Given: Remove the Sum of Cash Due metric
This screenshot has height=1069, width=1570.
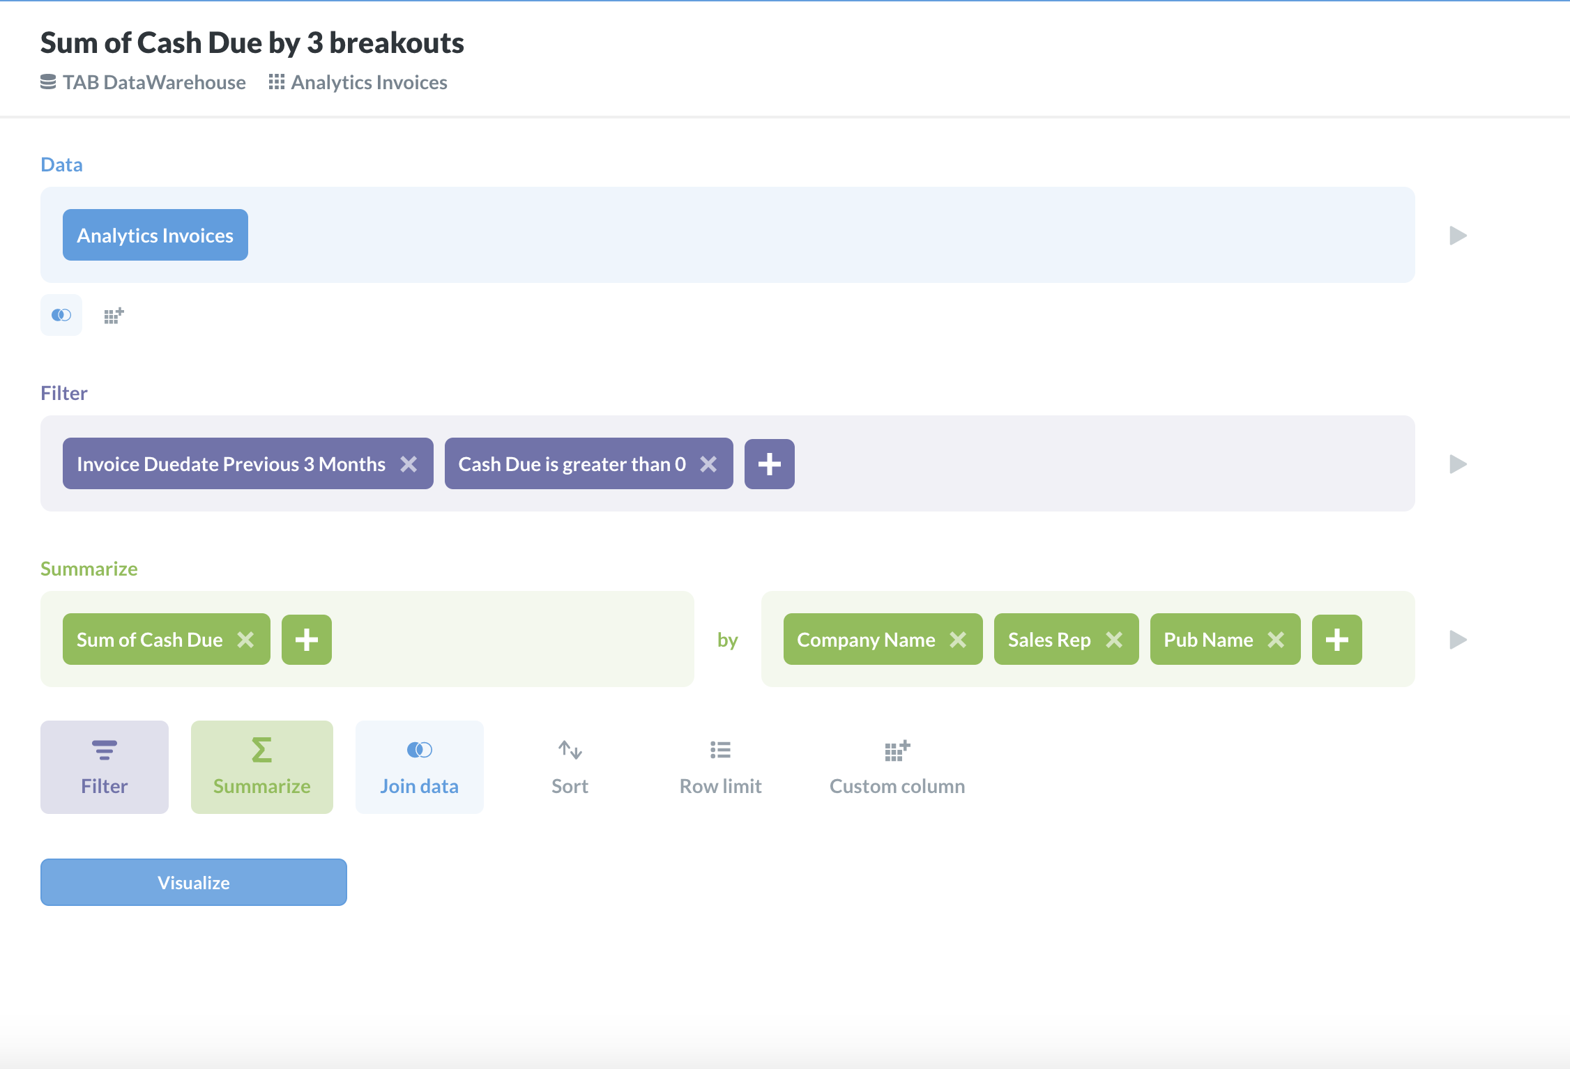Looking at the screenshot, I should pyautogui.click(x=245, y=639).
